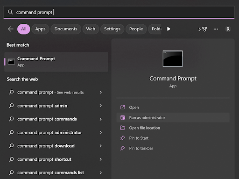Open the Command Prompt best match result
This screenshot has width=239, height=179.
(56, 62)
